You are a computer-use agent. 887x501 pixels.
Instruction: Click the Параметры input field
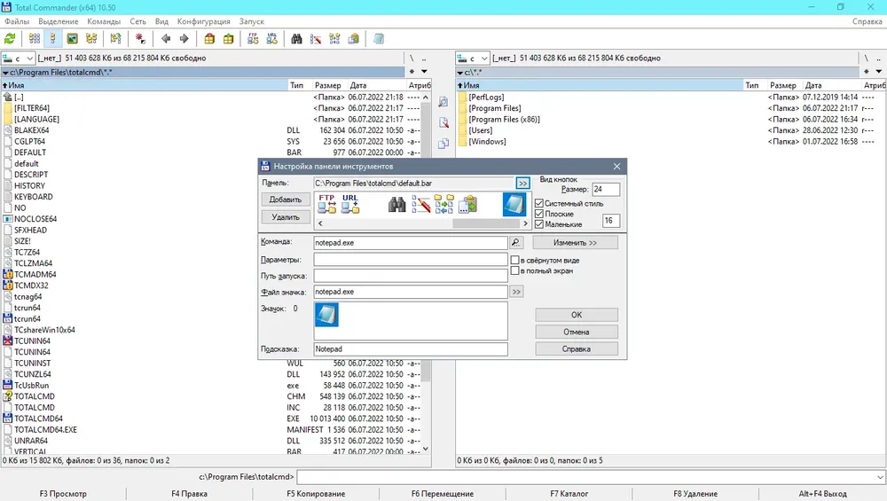(x=411, y=260)
